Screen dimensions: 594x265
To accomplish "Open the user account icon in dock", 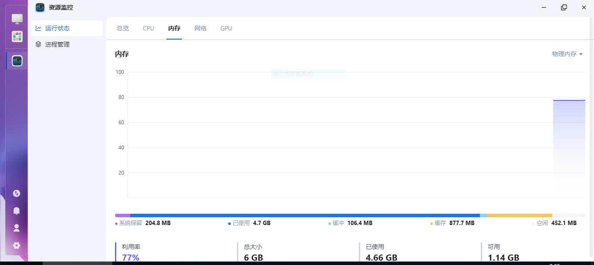I will tap(17, 228).
